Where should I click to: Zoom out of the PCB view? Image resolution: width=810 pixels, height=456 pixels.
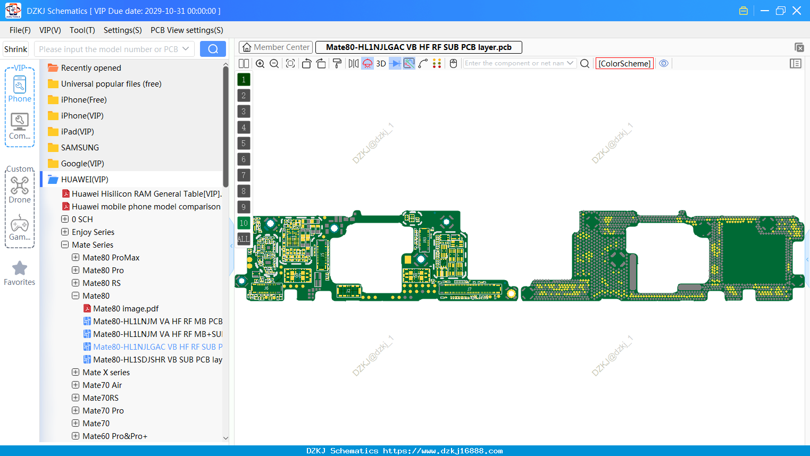pyautogui.click(x=274, y=63)
